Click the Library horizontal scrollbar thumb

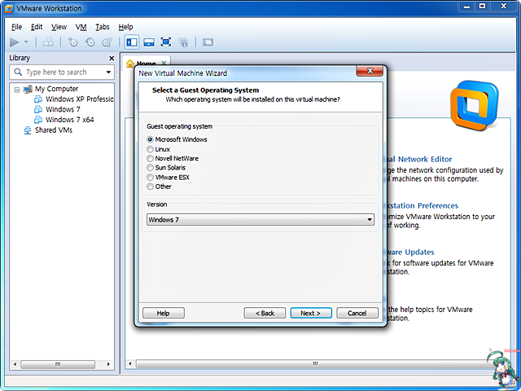(58, 364)
